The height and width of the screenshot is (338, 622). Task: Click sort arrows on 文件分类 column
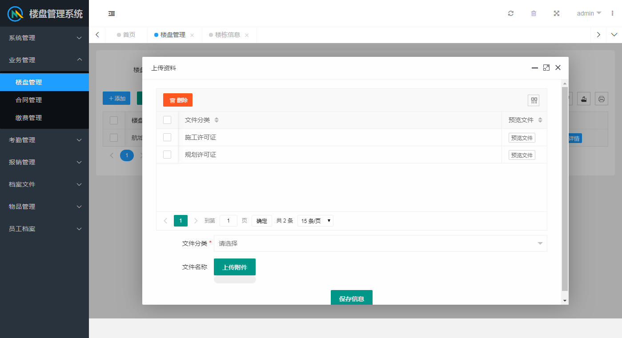[217, 120]
